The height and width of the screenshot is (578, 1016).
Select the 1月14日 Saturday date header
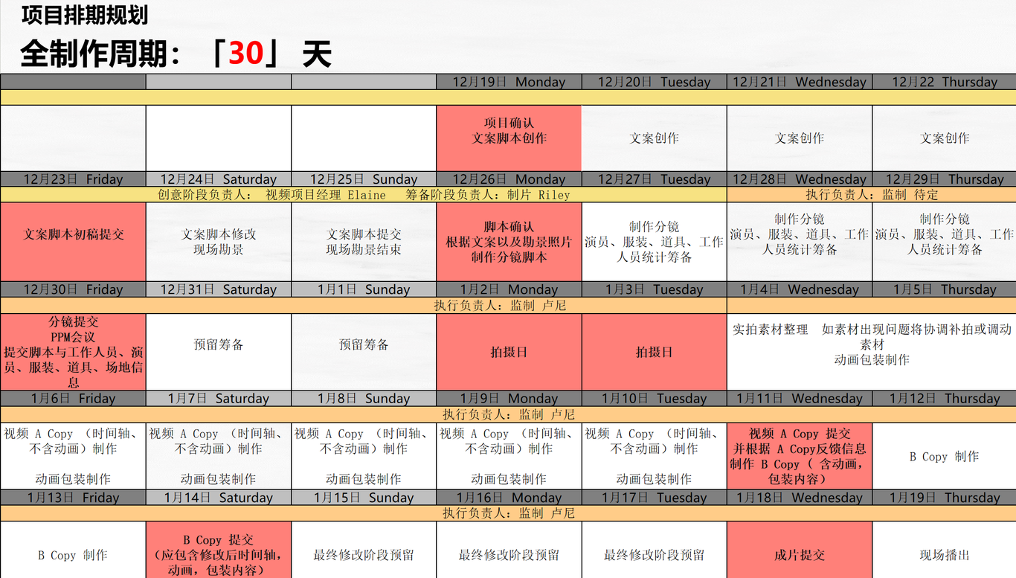click(x=219, y=498)
